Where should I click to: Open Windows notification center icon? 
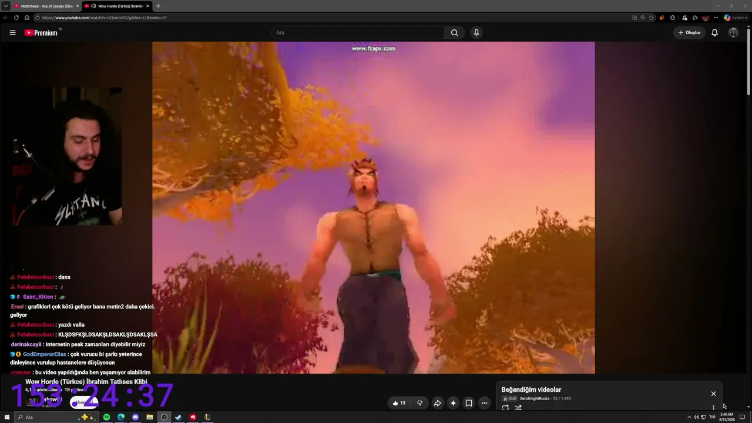tap(742, 417)
